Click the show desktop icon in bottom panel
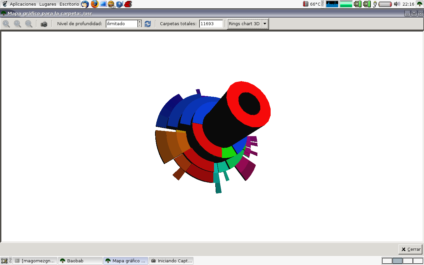The image size is (424, 265). 4,261
